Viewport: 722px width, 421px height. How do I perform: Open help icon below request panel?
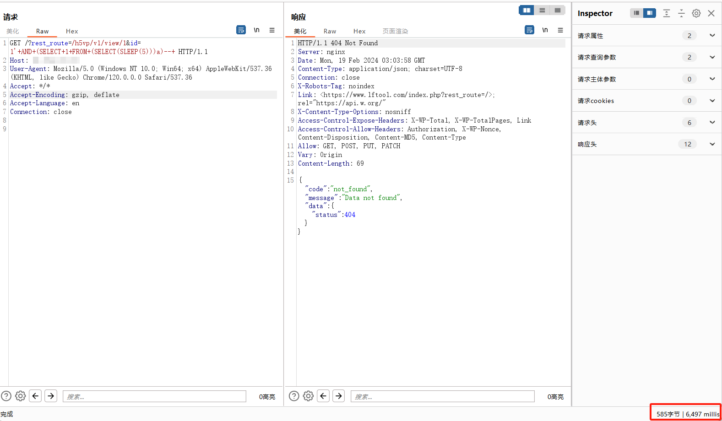(6, 396)
